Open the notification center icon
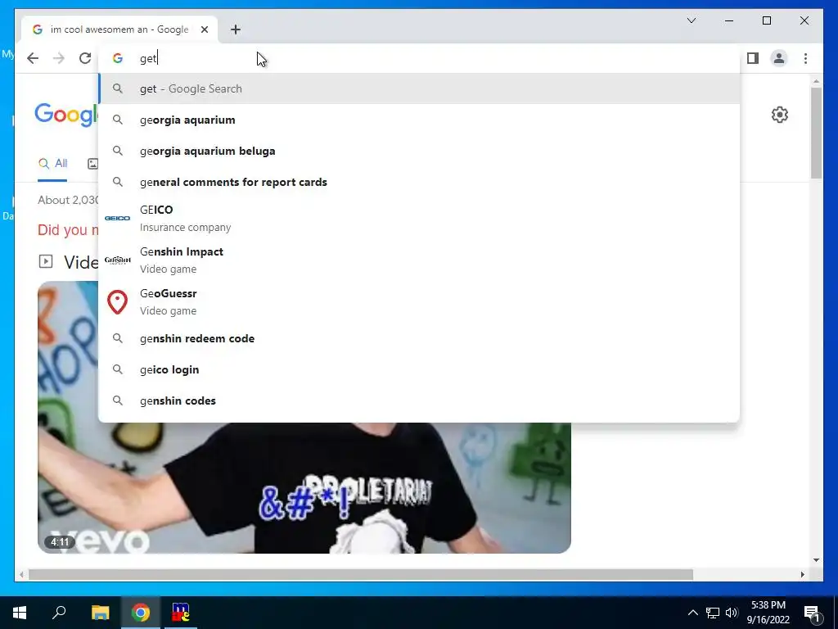The width and height of the screenshot is (838, 629). coord(813,613)
